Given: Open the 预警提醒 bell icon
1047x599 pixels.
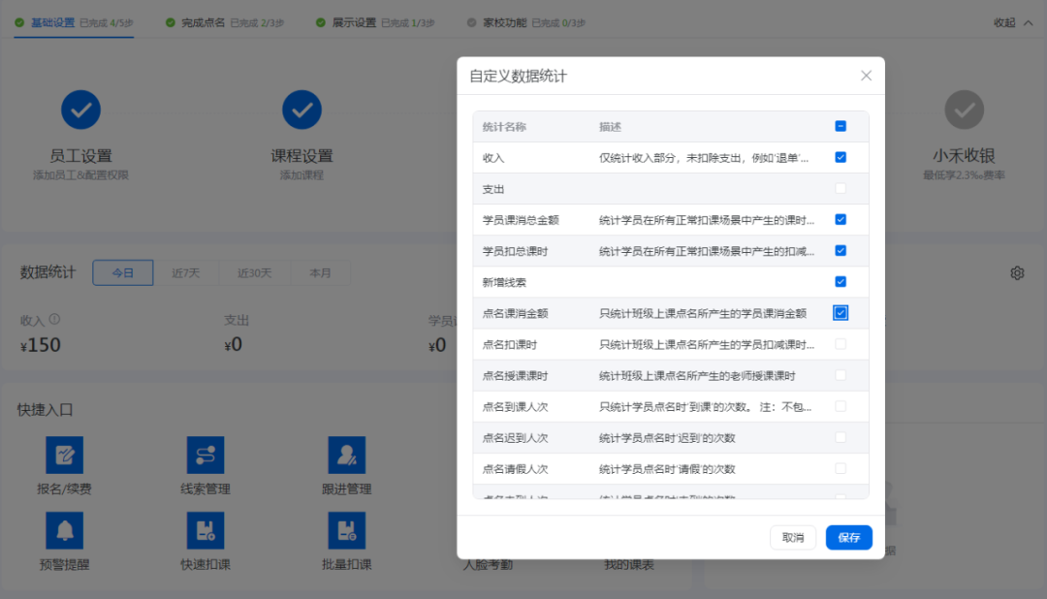Looking at the screenshot, I should point(64,530).
